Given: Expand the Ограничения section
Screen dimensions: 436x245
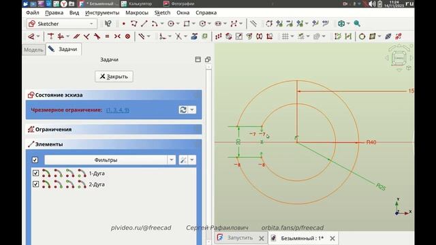Looking at the screenshot, I should click(114, 129).
